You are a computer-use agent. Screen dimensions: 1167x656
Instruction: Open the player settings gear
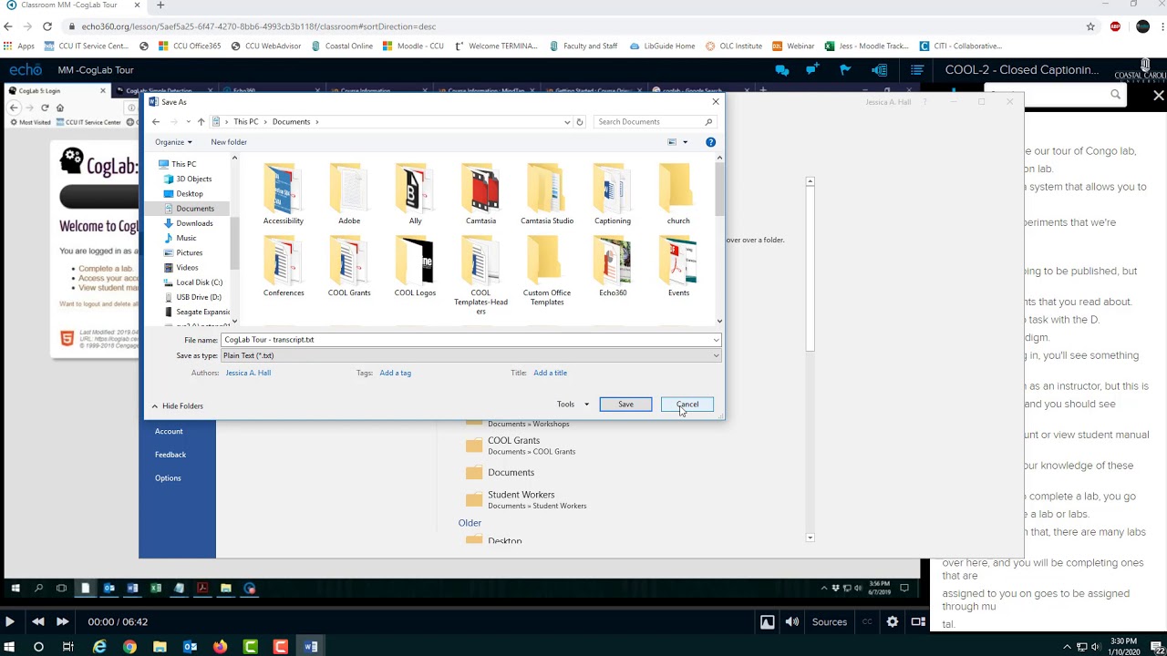click(893, 621)
